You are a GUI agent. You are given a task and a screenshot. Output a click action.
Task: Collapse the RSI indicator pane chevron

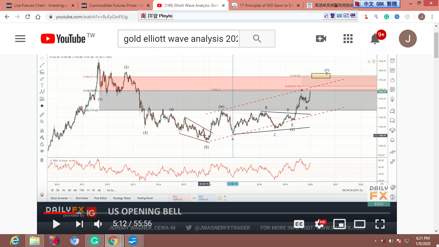click(x=50, y=160)
